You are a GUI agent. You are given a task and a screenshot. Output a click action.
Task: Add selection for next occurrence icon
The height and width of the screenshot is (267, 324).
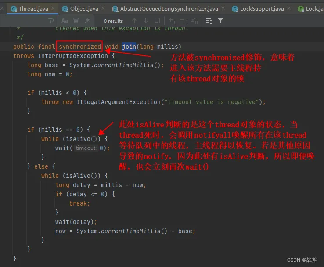pos(172,21)
